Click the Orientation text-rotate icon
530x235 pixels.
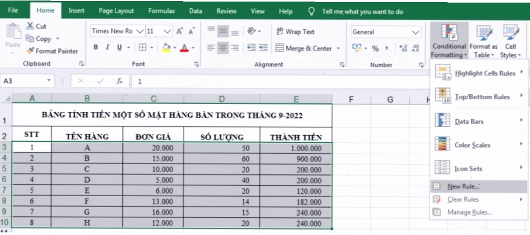point(252,31)
